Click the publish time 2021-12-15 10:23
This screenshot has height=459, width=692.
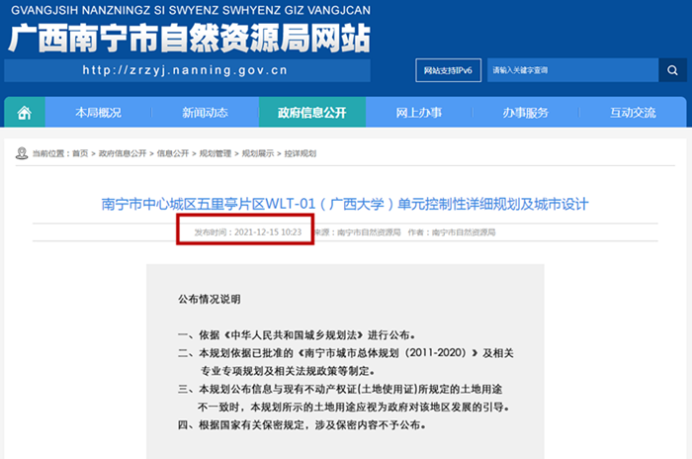point(247,231)
